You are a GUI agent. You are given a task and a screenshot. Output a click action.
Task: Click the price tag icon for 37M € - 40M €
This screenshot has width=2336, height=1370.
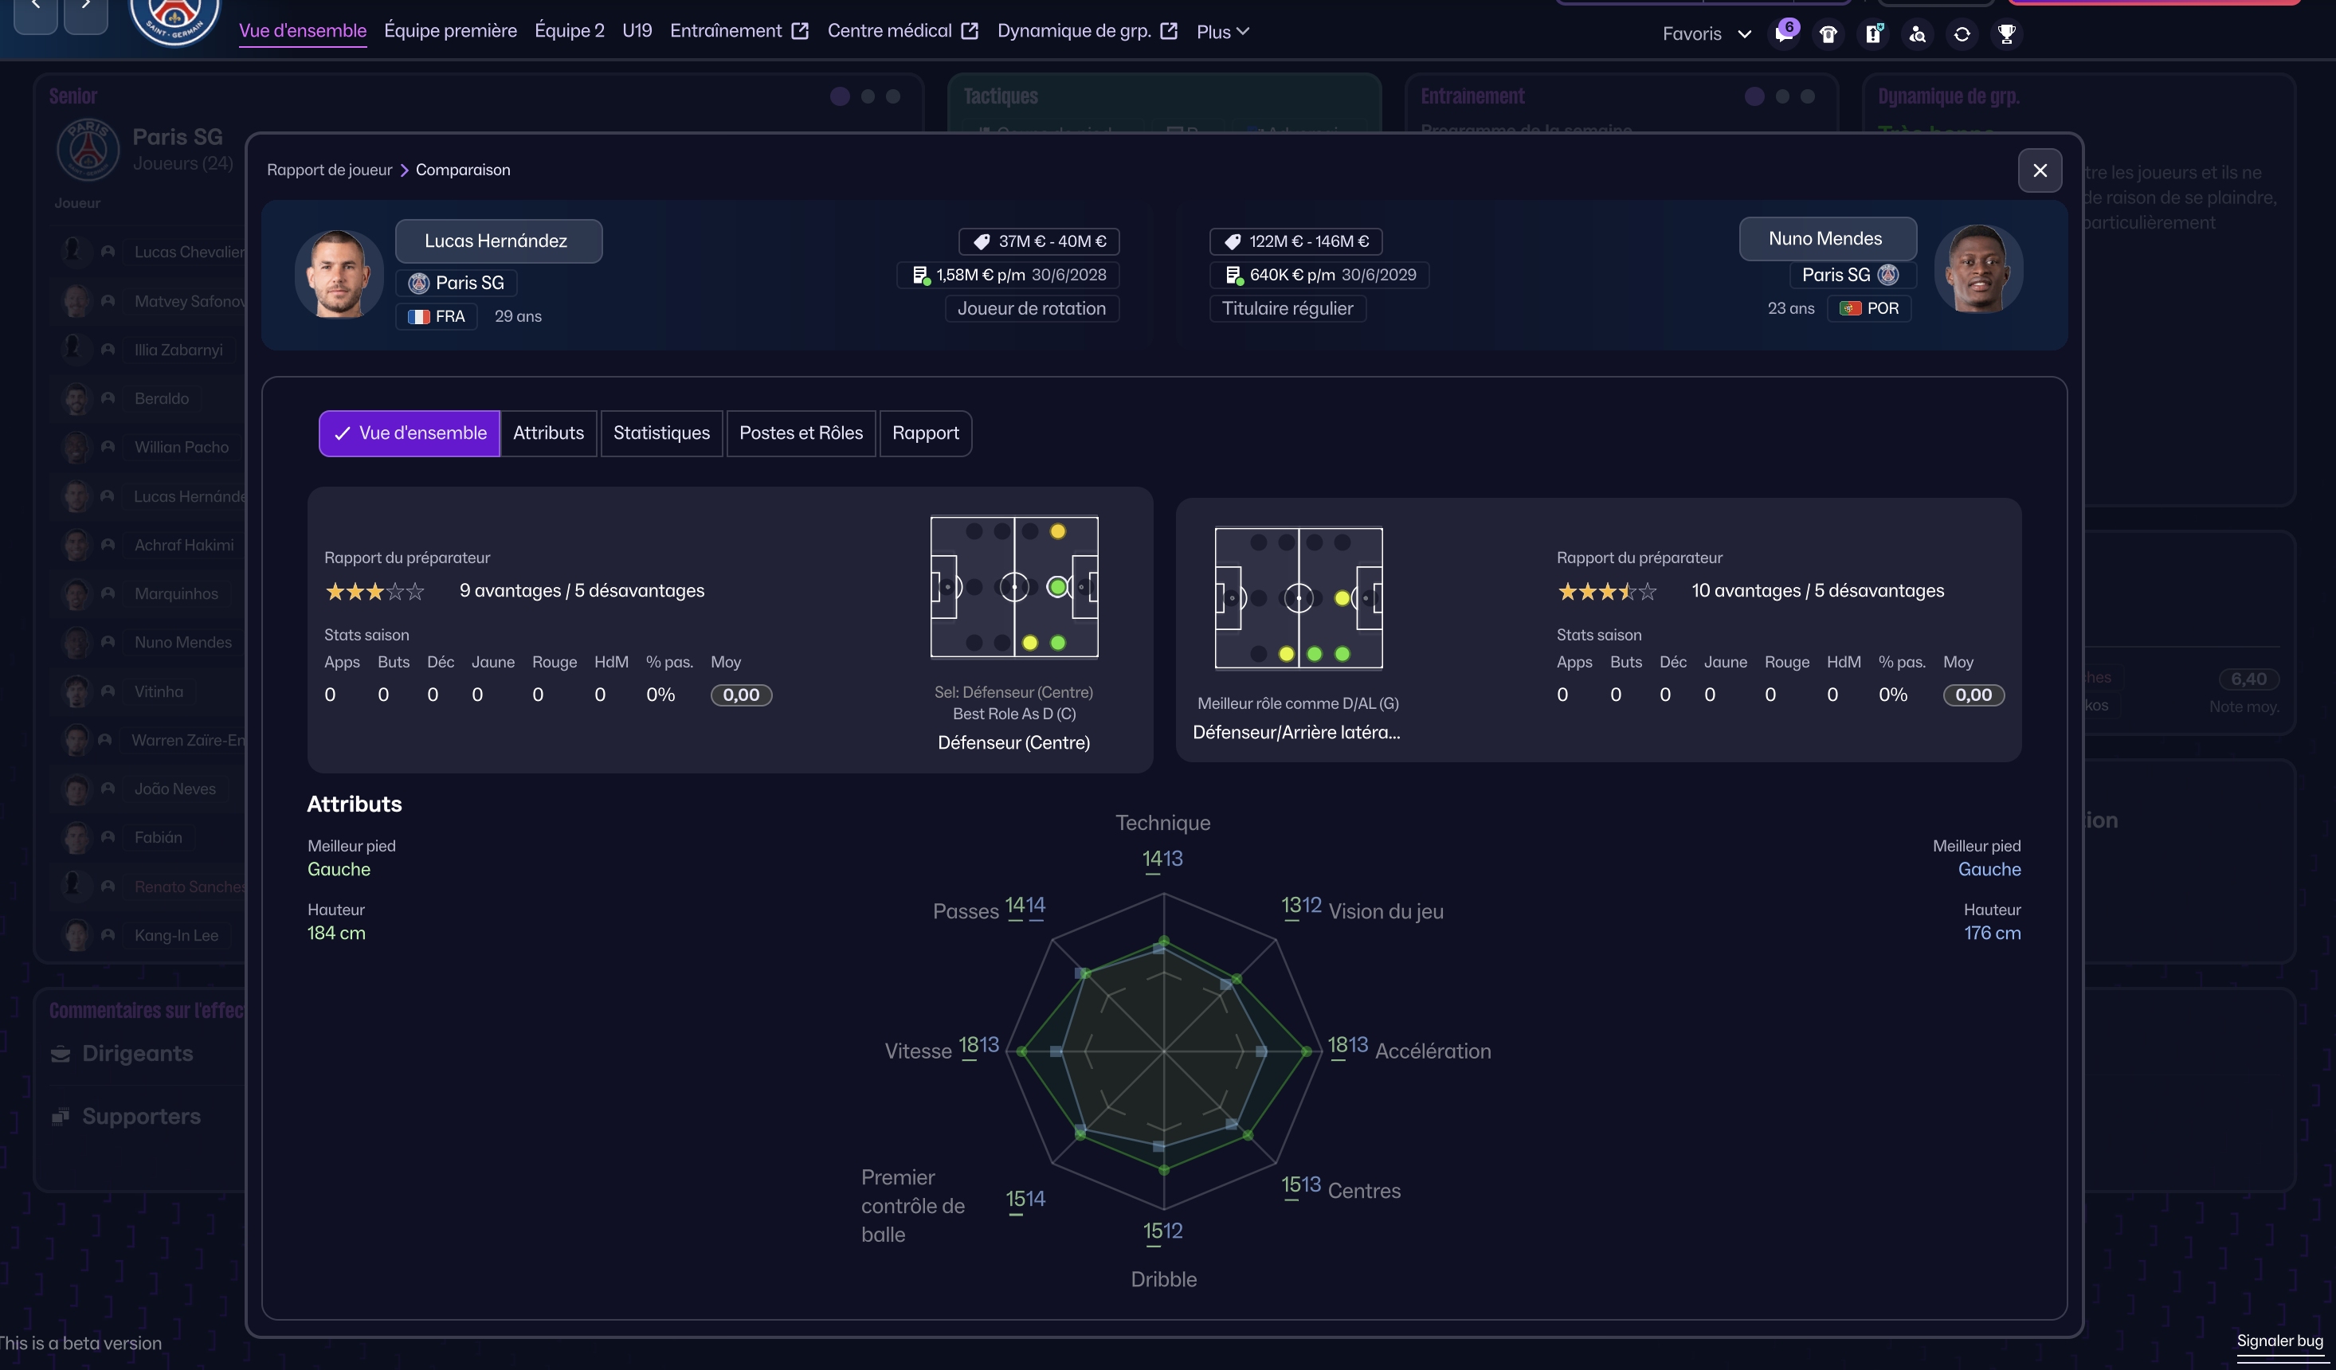pos(981,242)
